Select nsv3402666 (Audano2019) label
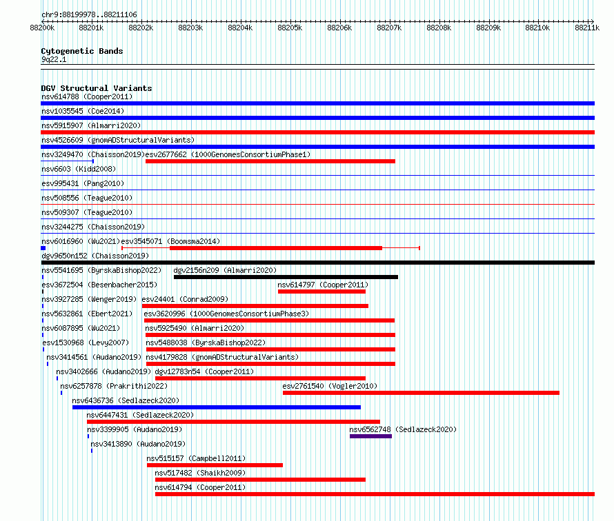This screenshot has width=614, height=521. coord(103,371)
